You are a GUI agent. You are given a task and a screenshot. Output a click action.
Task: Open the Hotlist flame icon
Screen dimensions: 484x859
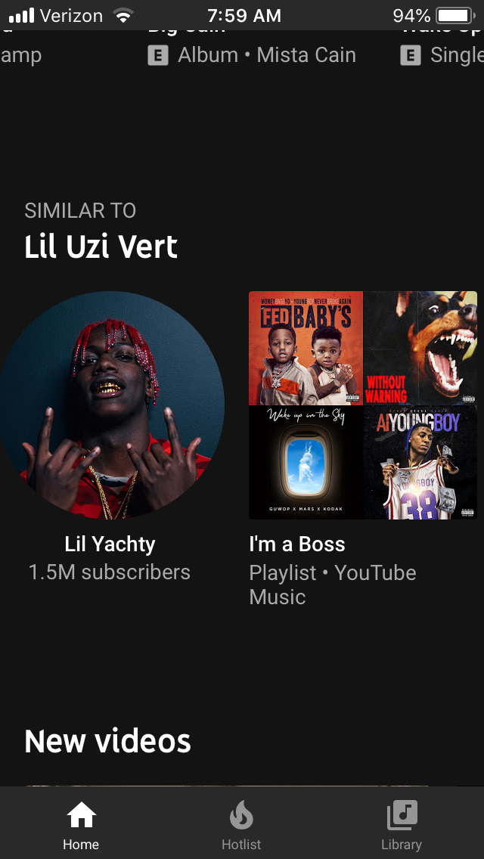click(x=241, y=815)
